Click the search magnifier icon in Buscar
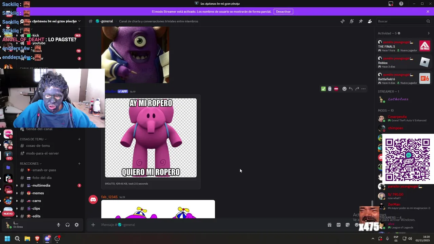This screenshot has width=434, height=244. pos(428,21)
